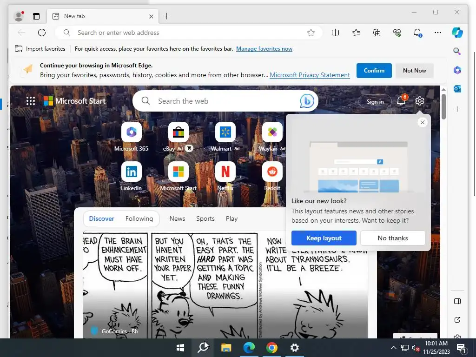Image resolution: width=476 pixels, height=357 pixels.
Task: Click the page vertical scrollbar thumb
Action: 443,106
